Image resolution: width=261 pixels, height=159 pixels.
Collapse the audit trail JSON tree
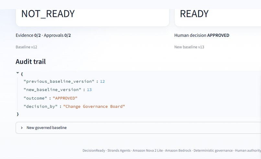click(x=17, y=73)
